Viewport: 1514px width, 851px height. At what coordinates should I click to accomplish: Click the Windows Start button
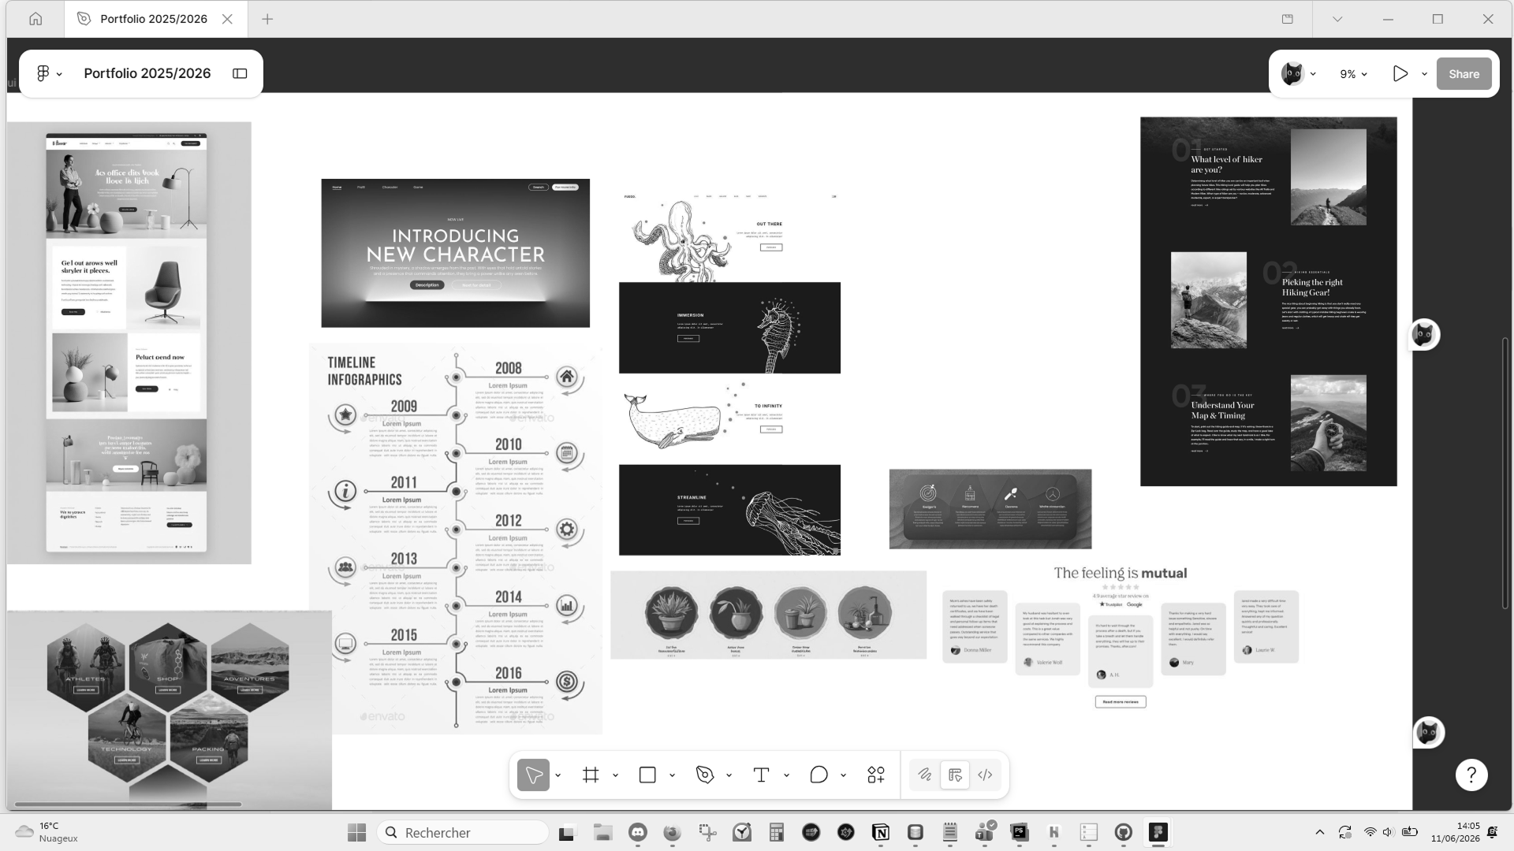(x=356, y=832)
